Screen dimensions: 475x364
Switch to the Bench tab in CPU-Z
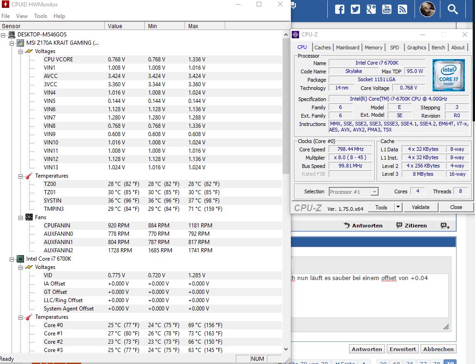click(438, 48)
